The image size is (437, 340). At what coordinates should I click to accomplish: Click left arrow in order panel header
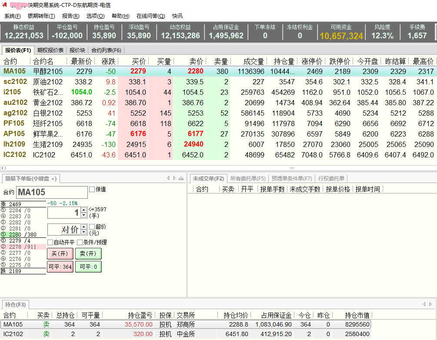168,178
